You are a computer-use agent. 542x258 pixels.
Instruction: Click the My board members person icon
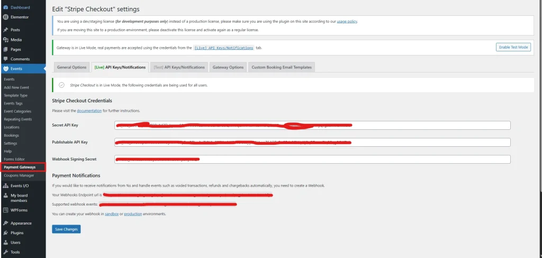coord(5,195)
